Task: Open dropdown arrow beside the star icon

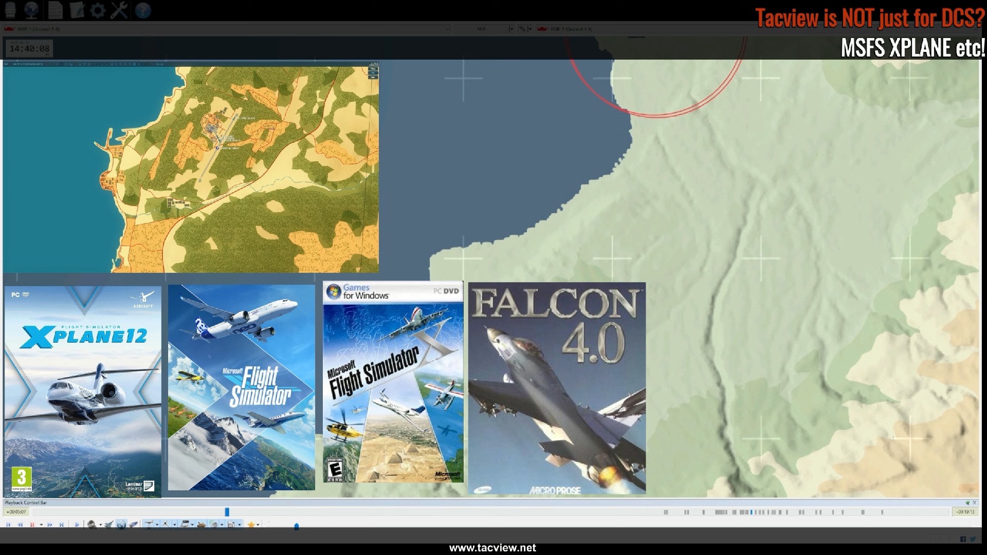Action: (x=258, y=525)
